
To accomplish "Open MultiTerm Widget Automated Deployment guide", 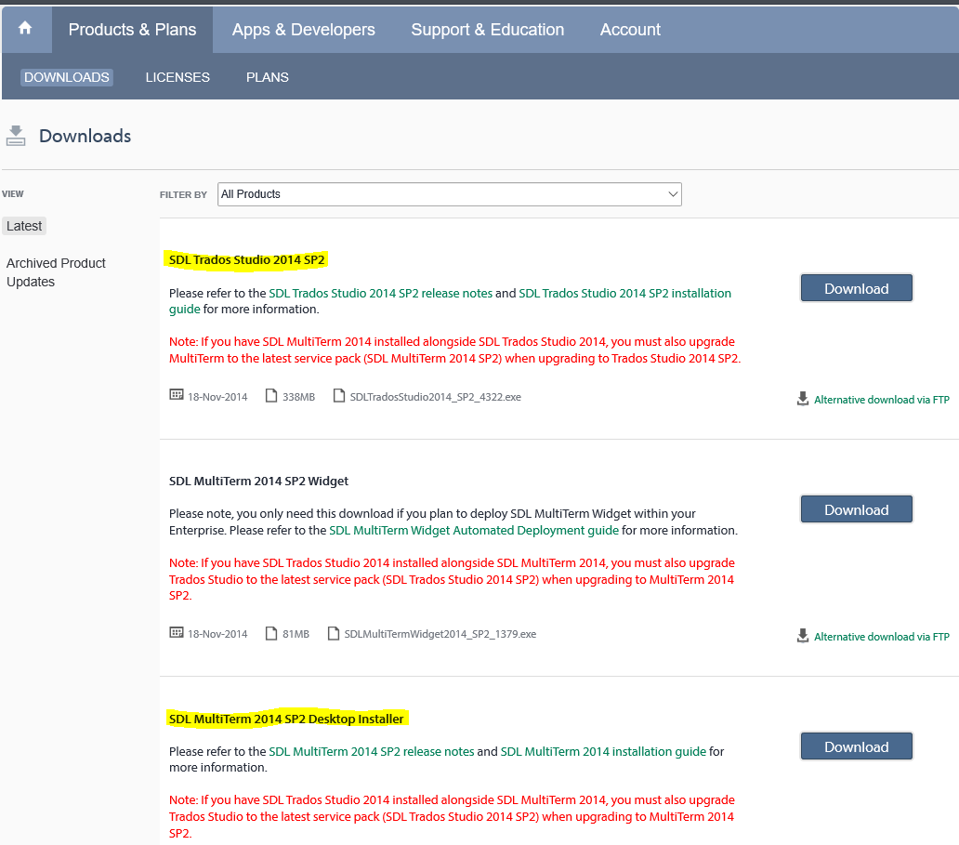I will click(x=474, y=531).
